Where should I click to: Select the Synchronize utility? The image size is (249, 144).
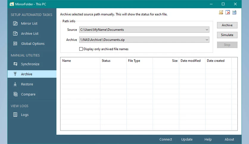coord(32,64)
